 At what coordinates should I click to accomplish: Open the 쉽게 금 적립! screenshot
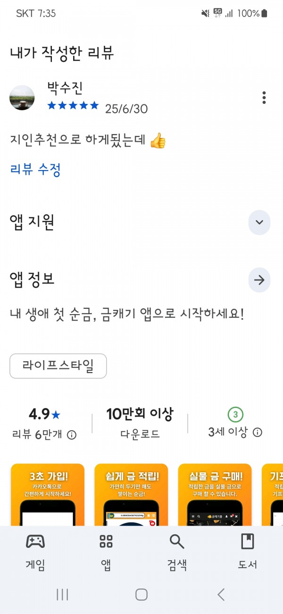pyautogui.click(x=131, y=495)
